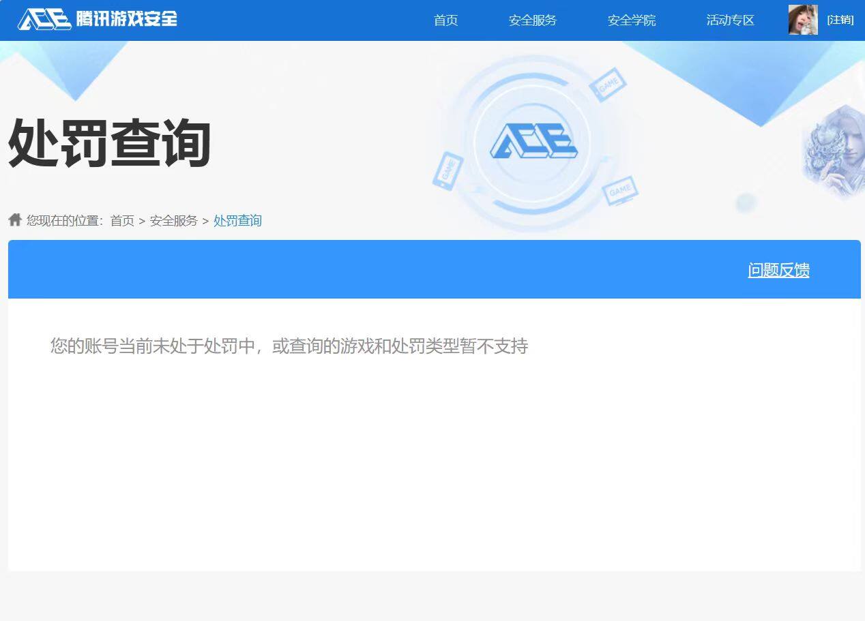Go to 安全服务 in the breadcrumb
Image resolution: width=865 pixels, height=621 pixels.
pyautogui.click(x=174, y=221)
